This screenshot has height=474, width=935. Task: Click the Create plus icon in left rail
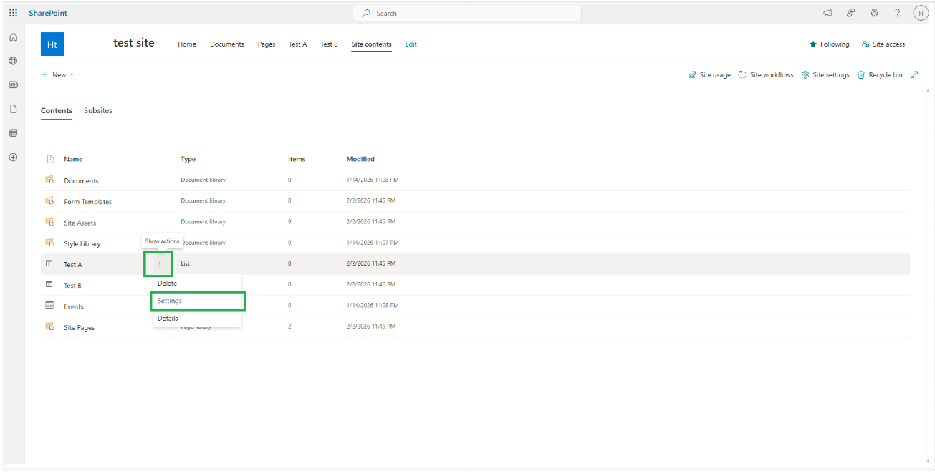click(13, 157)
